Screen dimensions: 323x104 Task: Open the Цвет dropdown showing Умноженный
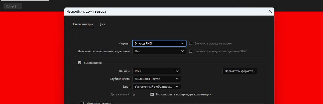pyautogui.click(x=156, y=87)
